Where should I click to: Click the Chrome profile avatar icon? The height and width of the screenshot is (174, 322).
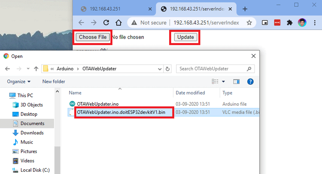302,23
